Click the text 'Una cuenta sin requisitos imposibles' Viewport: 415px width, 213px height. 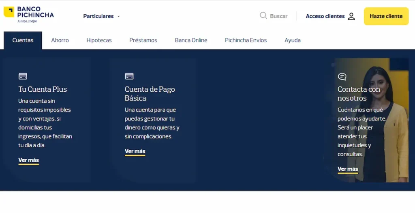45,105
